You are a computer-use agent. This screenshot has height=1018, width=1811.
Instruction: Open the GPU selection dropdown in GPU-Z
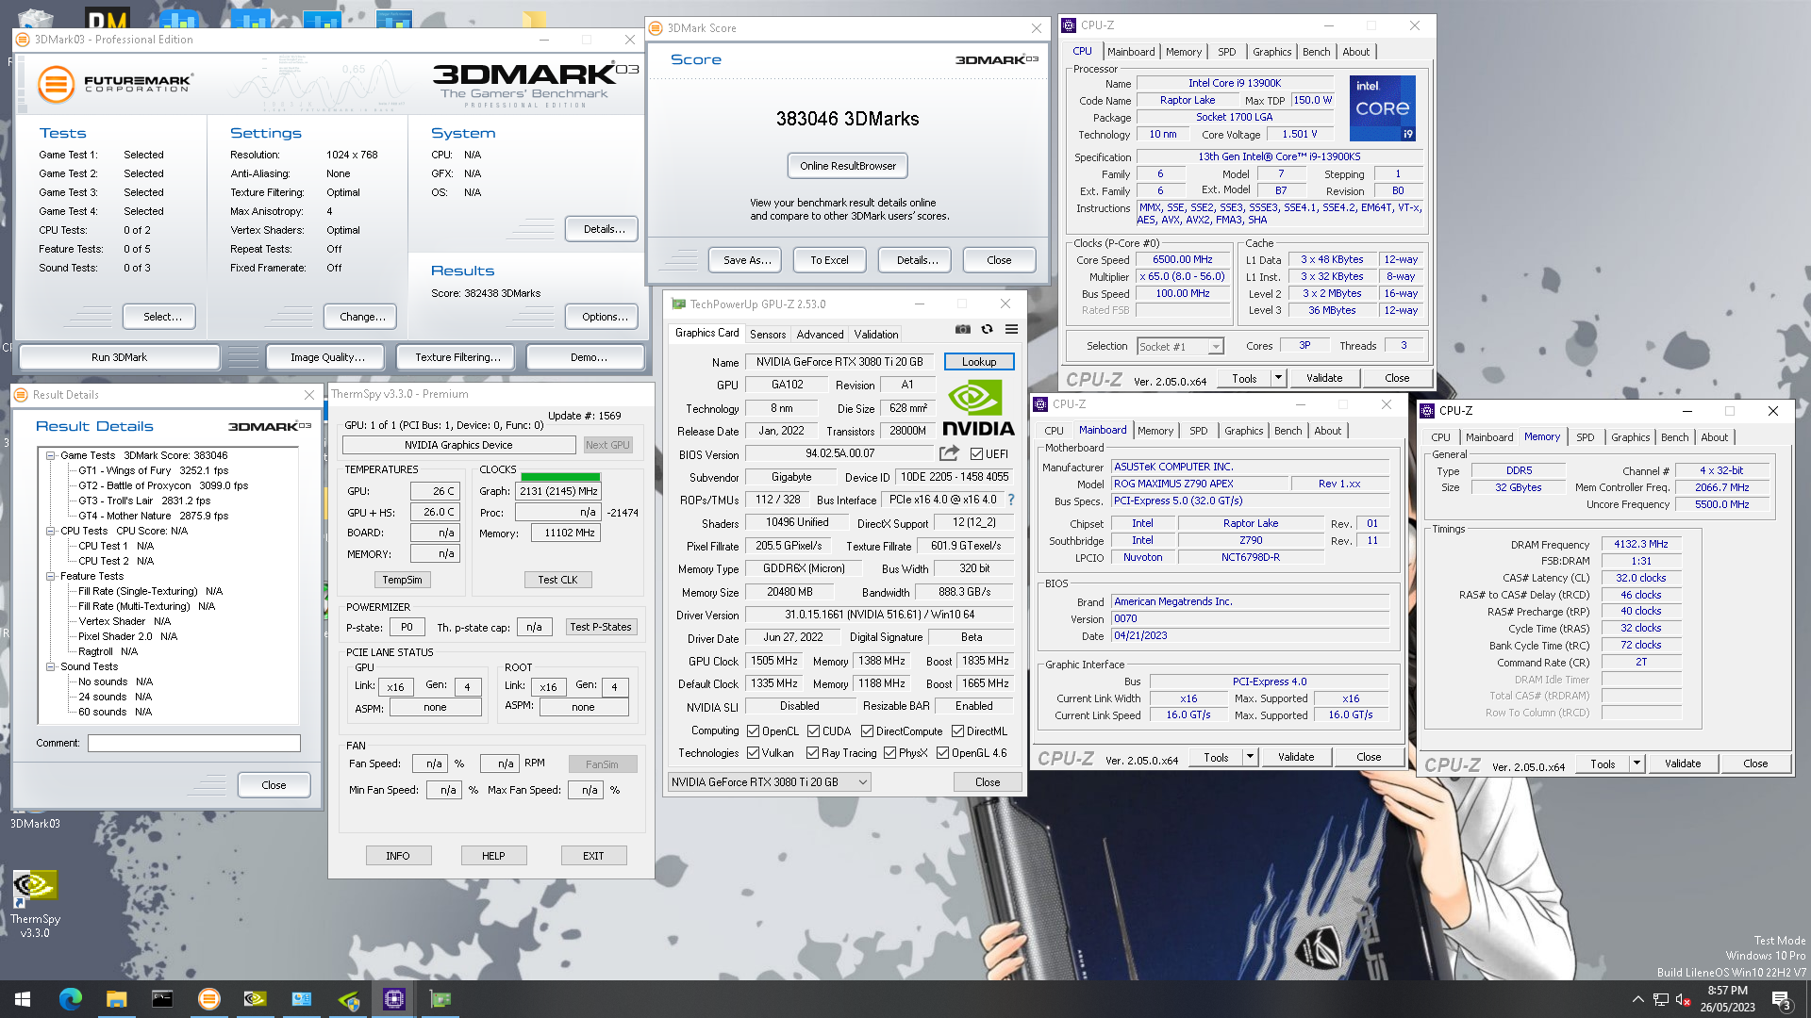768,781
